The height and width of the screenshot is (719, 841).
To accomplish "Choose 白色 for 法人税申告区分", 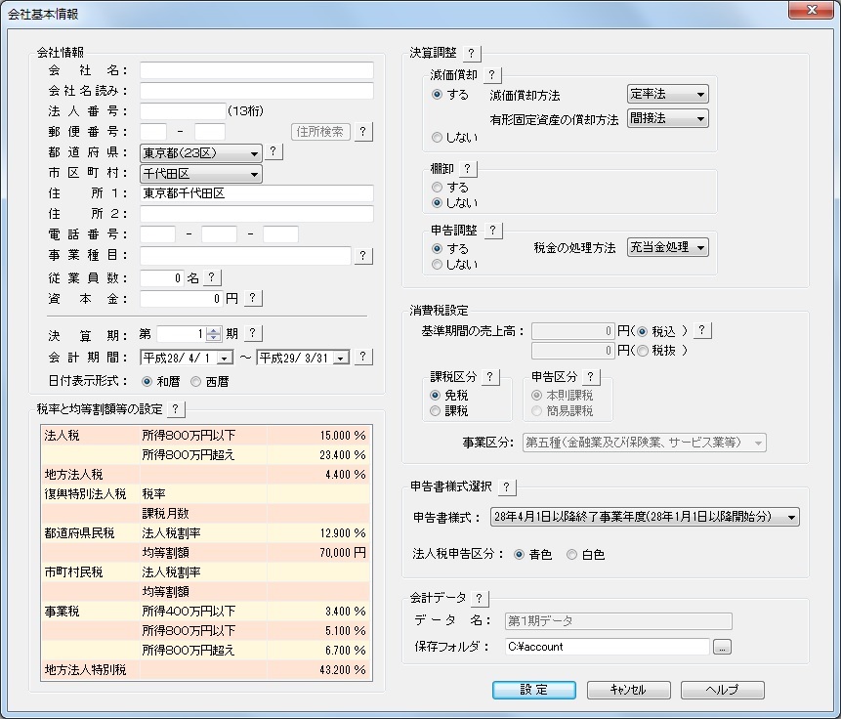I will [572, 554].
